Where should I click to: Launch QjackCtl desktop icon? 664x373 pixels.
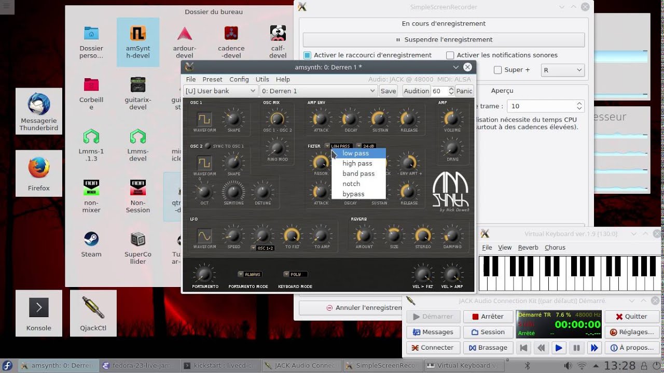[93, 312]
